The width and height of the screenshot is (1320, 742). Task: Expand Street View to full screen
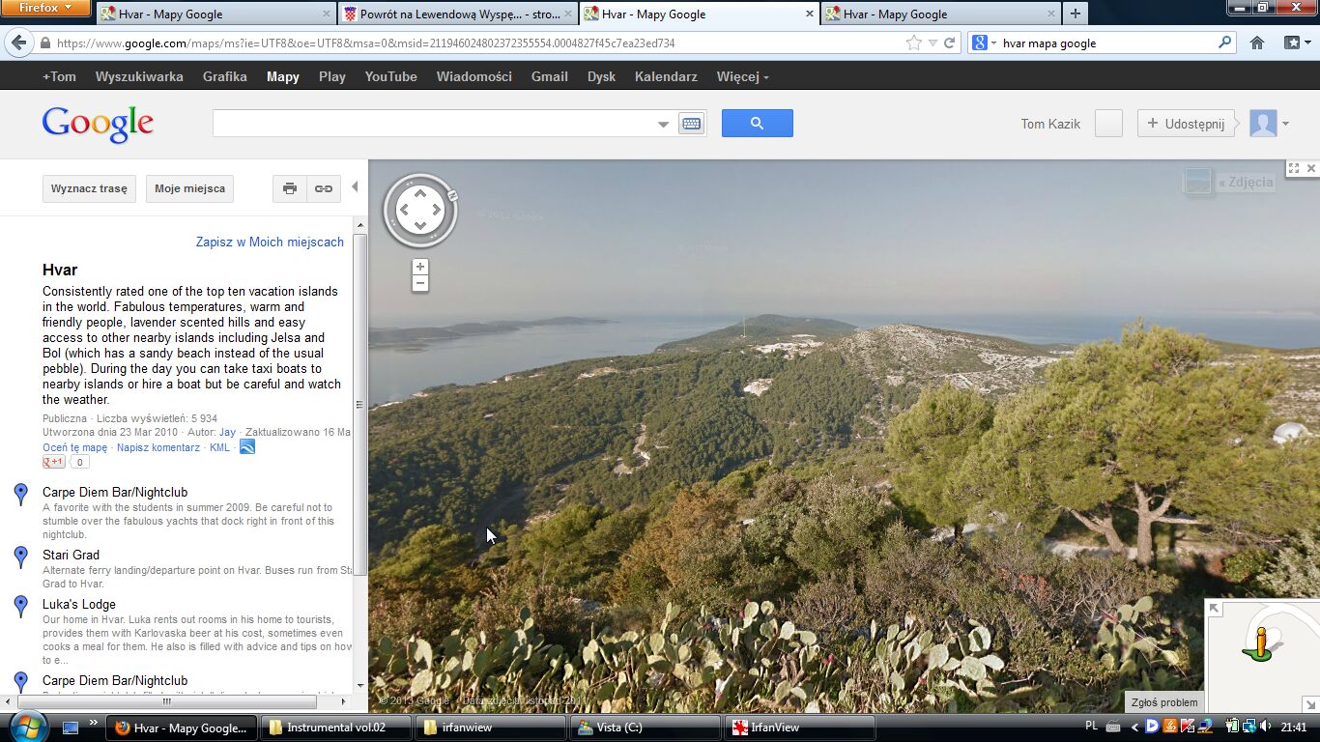[x=1293, y=168]
